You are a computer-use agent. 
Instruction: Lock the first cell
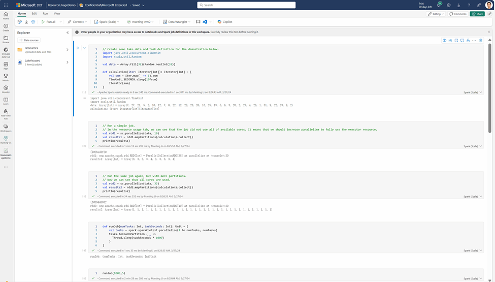tap(468, 41)
